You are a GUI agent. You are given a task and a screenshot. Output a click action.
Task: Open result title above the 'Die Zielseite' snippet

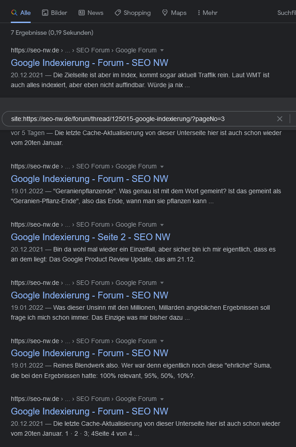[x=89, y=63]
